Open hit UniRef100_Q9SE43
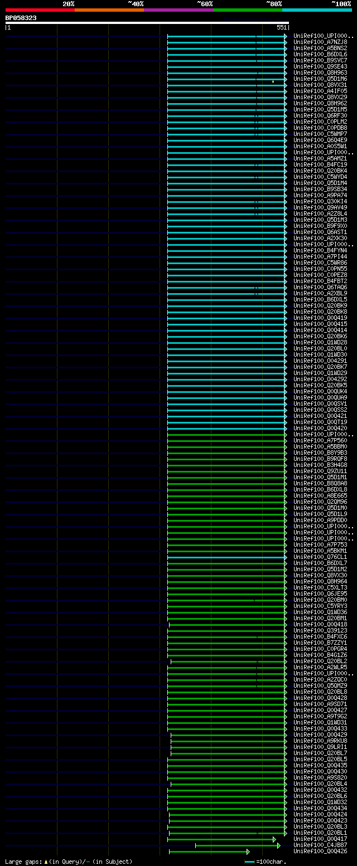 click(x=320, y=66)
